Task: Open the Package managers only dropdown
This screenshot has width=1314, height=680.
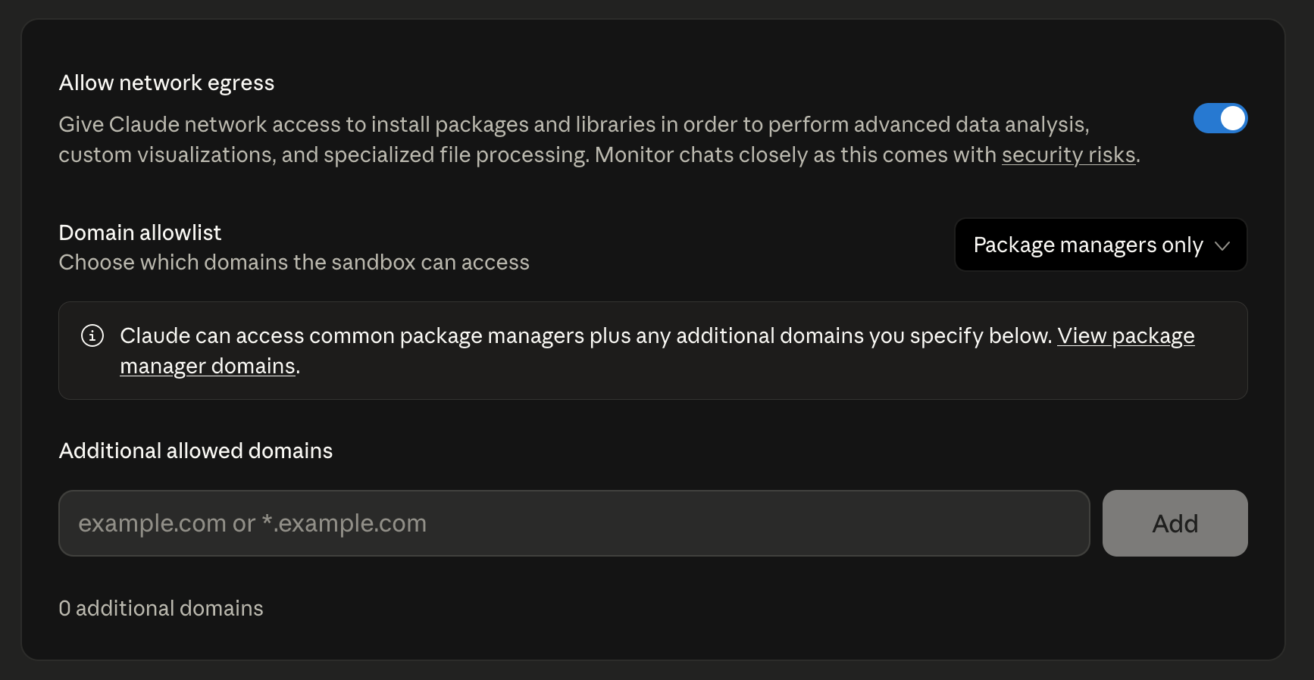Action: click(1100, 245)
